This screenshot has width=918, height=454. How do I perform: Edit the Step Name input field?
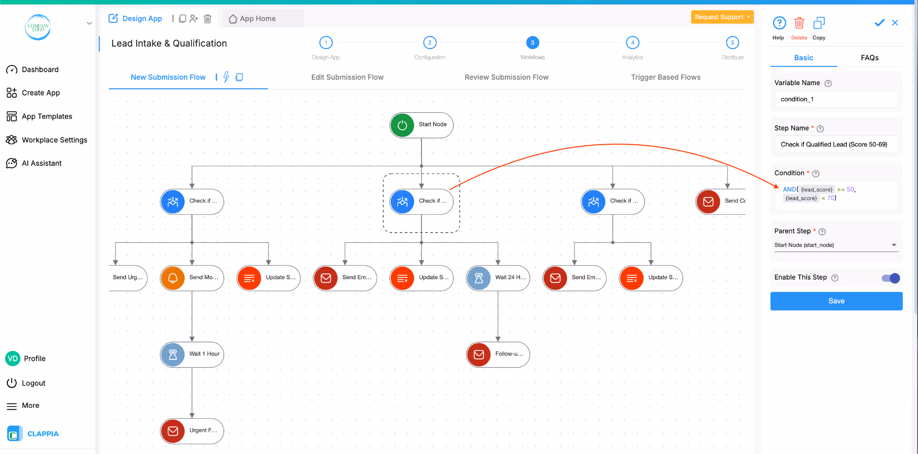[836, 144]
